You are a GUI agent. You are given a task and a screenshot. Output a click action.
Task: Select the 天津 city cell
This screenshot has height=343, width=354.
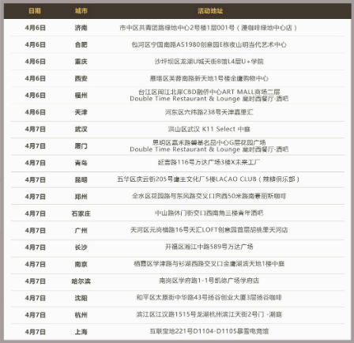coord(81,112)
